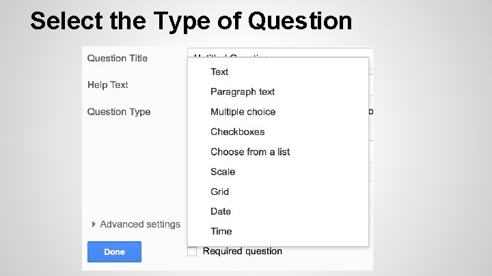Click the 'Required question' label text
The image size is (492, 276).
[243, 251]
